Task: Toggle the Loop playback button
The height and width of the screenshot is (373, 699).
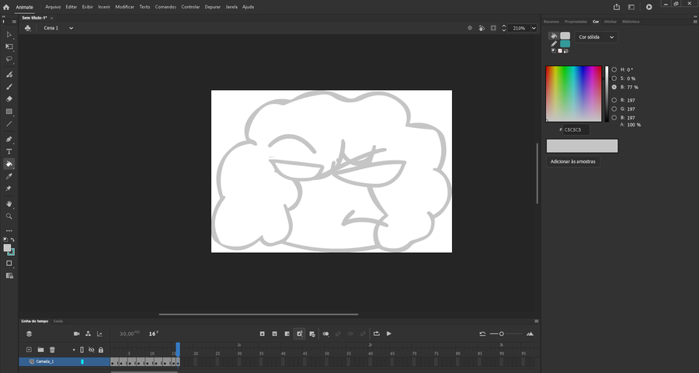Action: (377, 333)
